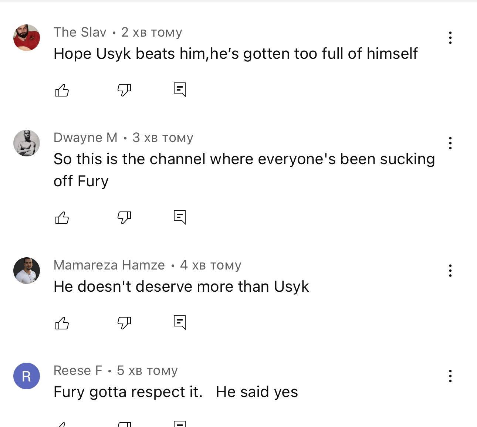
Task: Open options menu for Dwayne M's comment
Action: point(450,143)
